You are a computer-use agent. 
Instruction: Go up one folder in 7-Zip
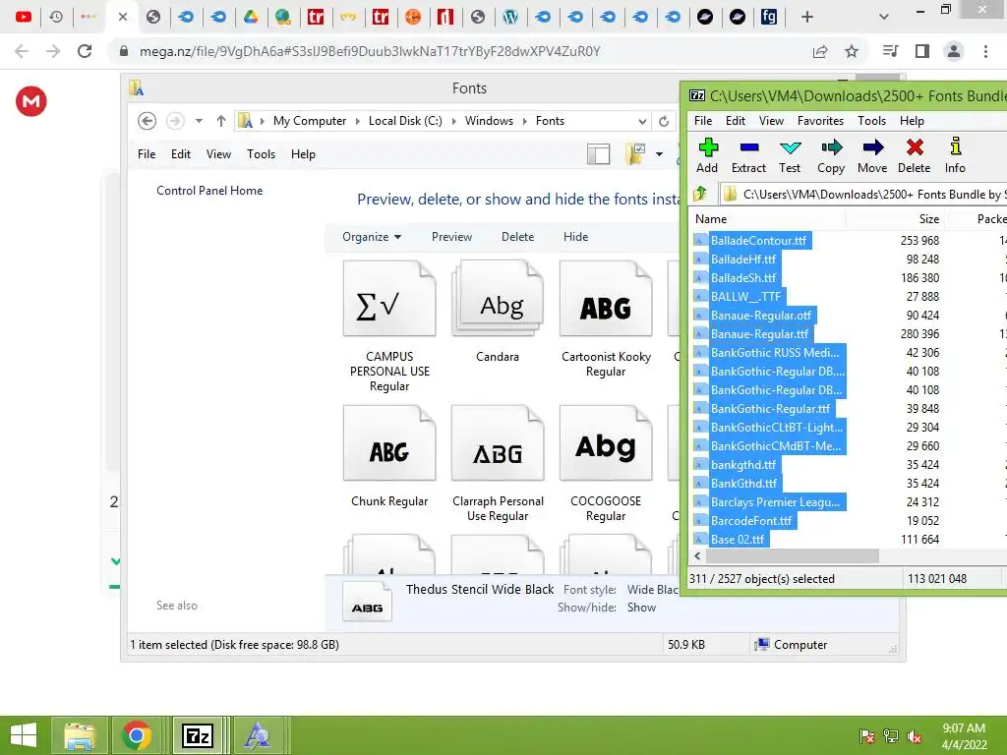[x=700, y=194]
